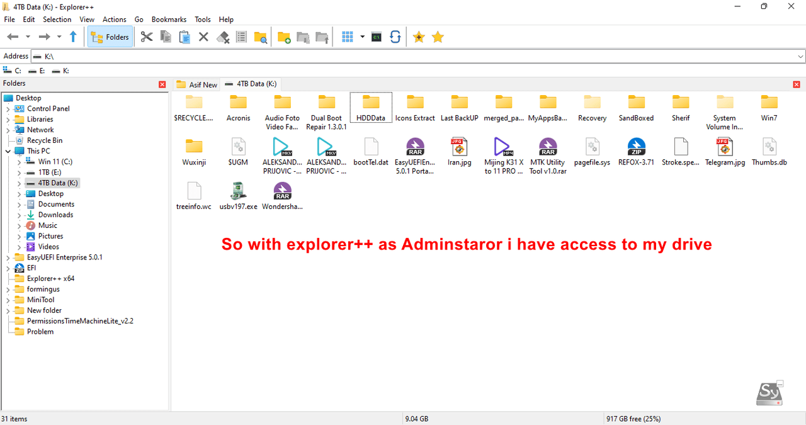Screen dimensions: 806x425
Task: Select the 4TB Data (K:) tab
Action: click(x=251, y=84)
